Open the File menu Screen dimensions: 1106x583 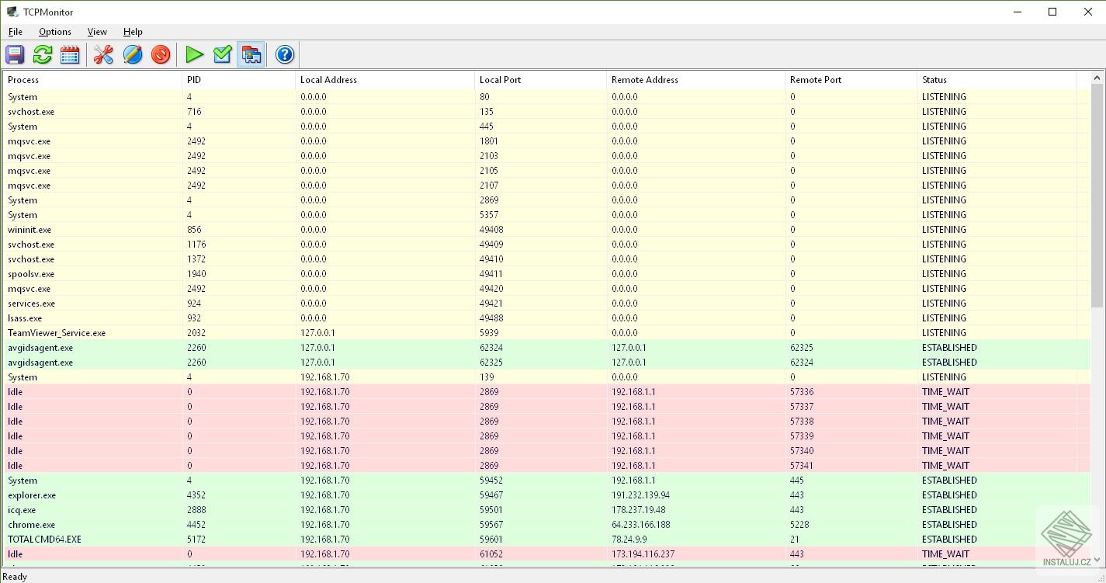pyautogui.click(x=15, y=32)
